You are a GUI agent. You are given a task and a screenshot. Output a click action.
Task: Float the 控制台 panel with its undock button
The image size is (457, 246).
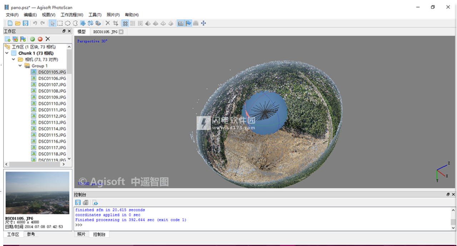[x=448, y=195]
